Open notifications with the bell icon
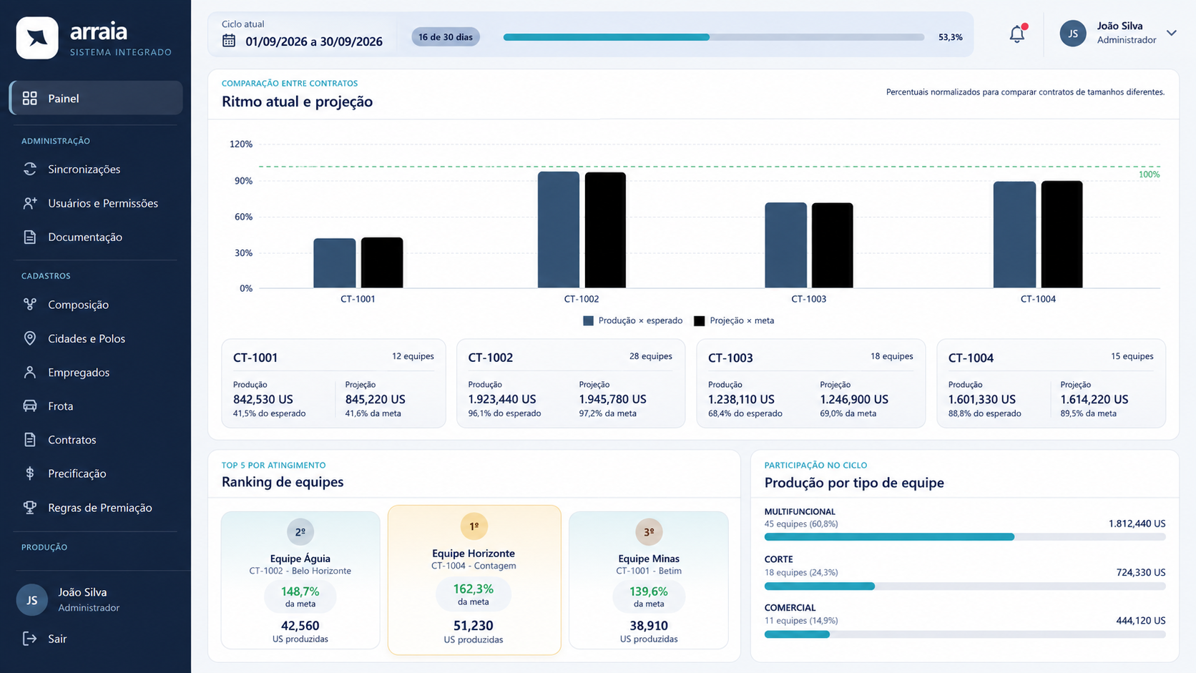 (1017, 34)
